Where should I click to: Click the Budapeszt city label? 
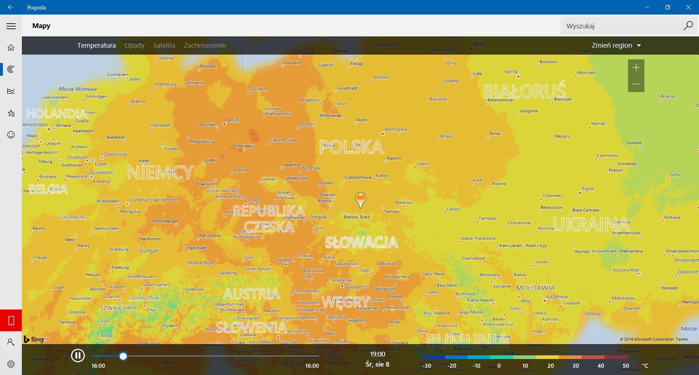pos(356,287)
